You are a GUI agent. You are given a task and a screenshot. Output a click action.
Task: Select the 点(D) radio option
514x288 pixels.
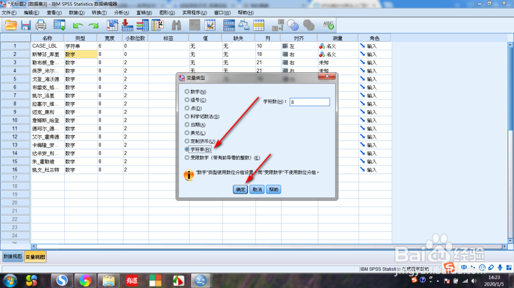coord(193,108)
